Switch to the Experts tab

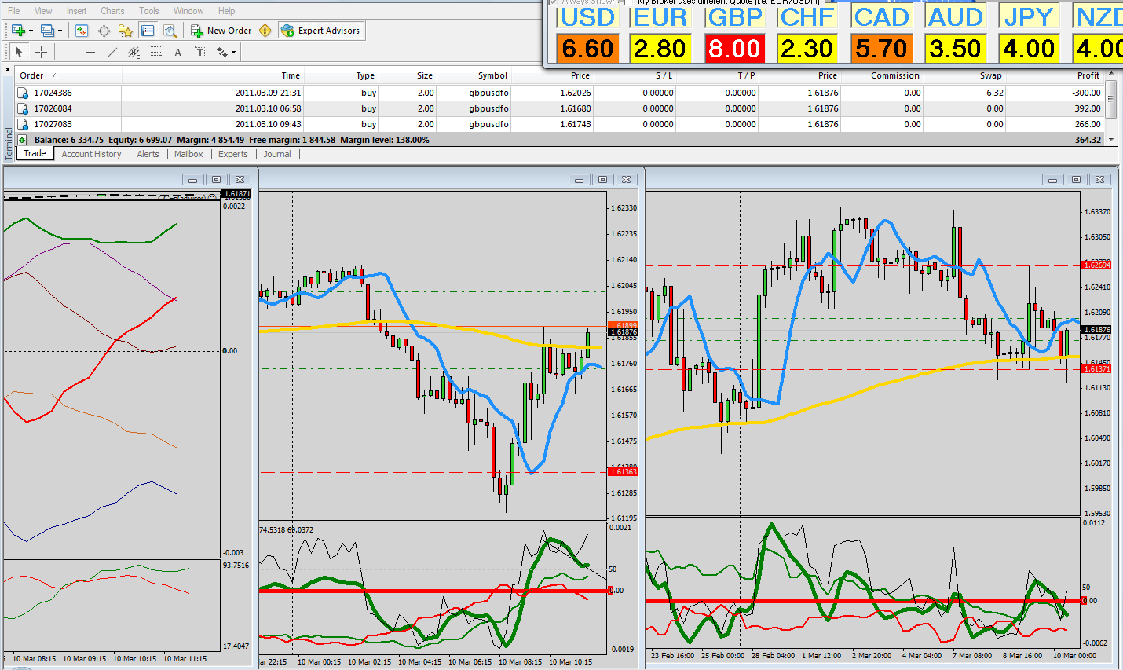[233, 154]
